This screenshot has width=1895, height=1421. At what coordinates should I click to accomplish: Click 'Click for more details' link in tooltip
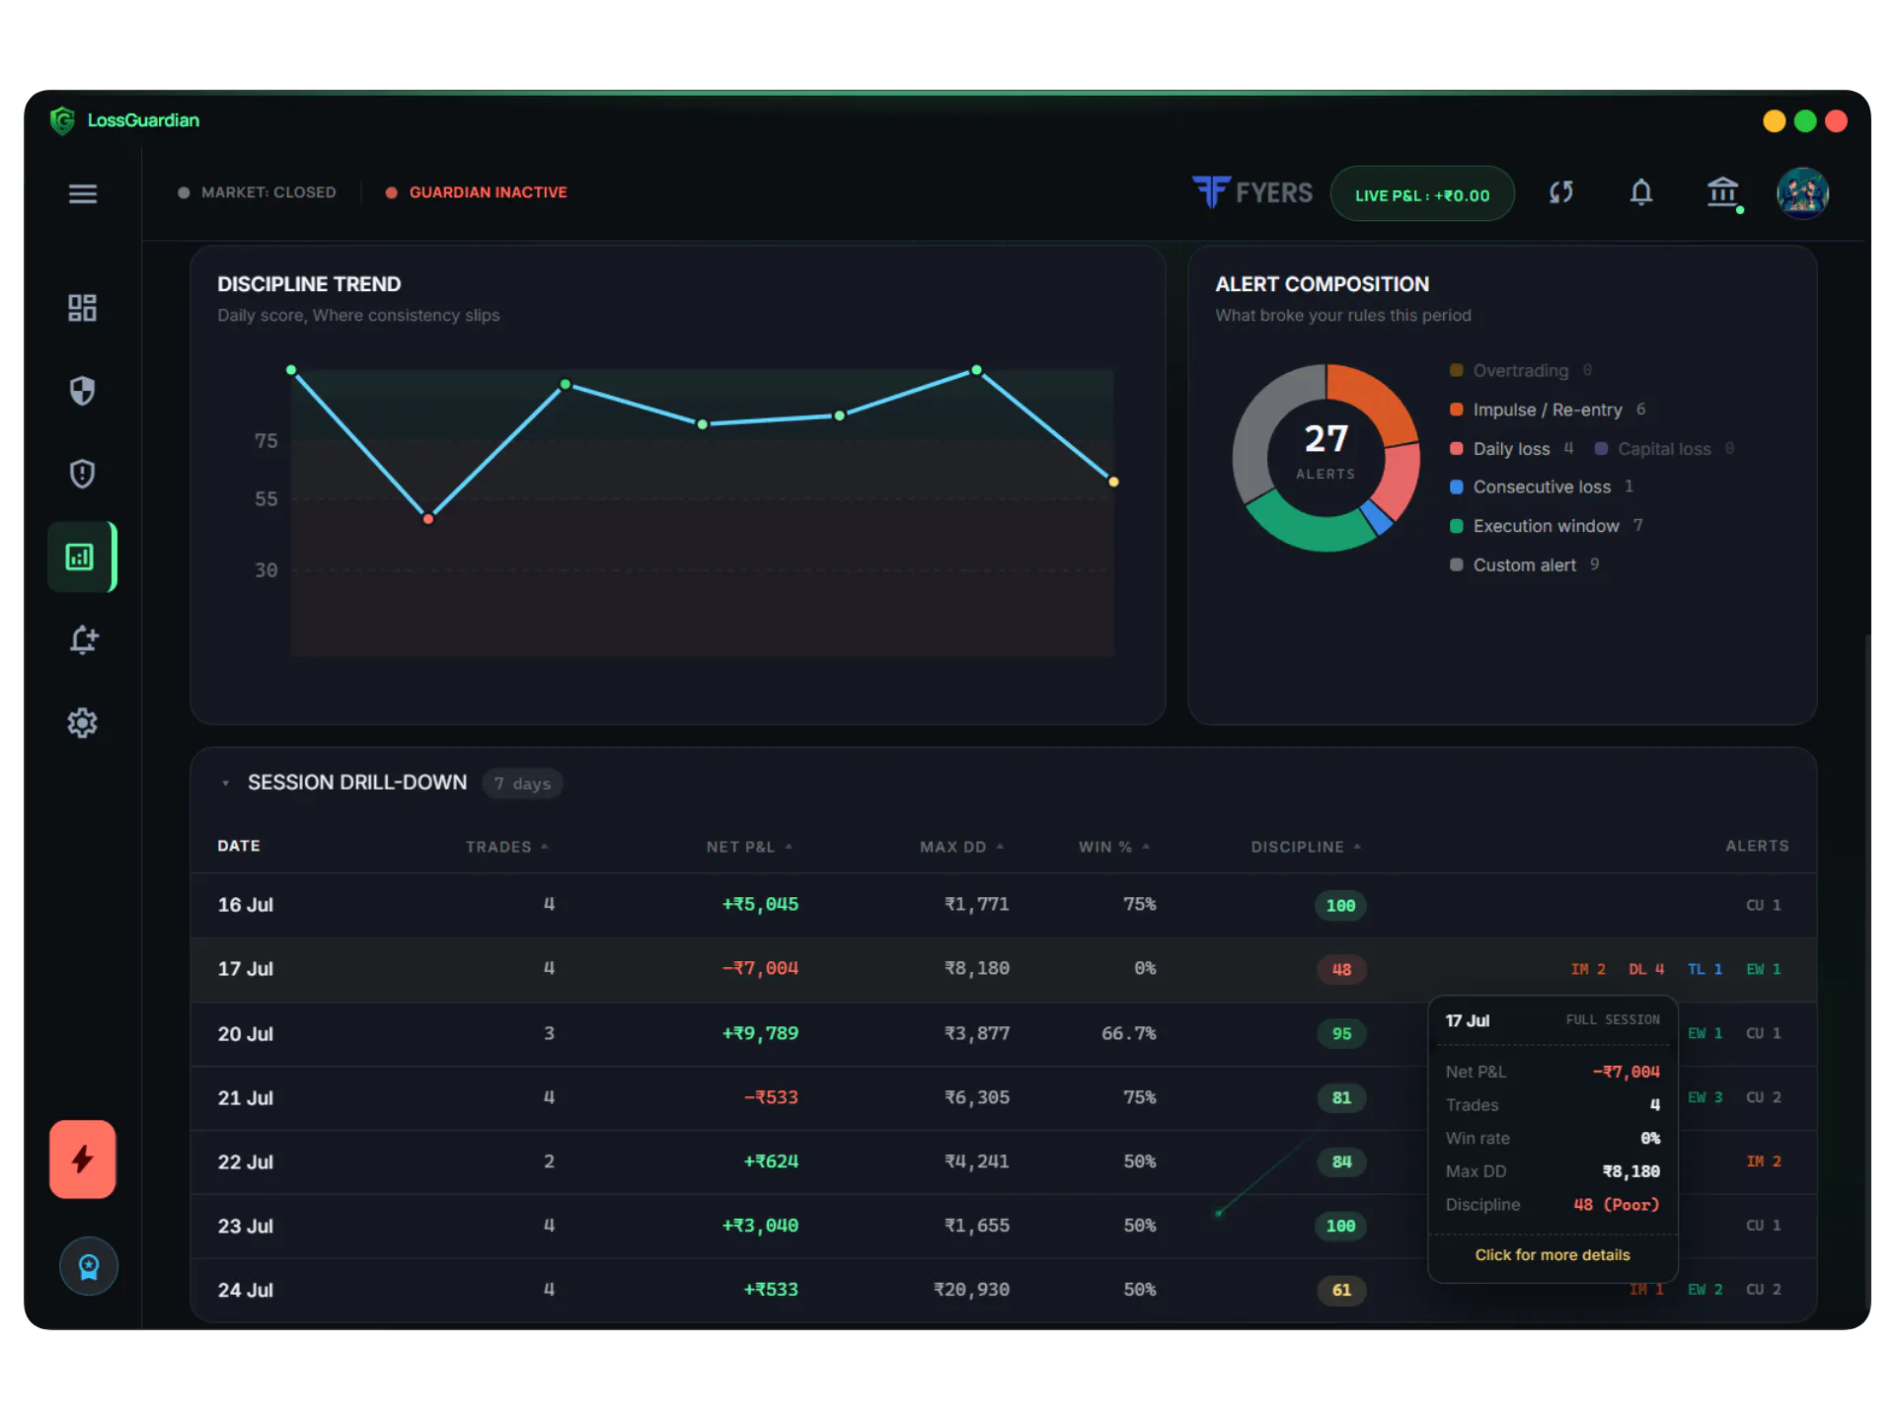click(x=1552, y=1255)
